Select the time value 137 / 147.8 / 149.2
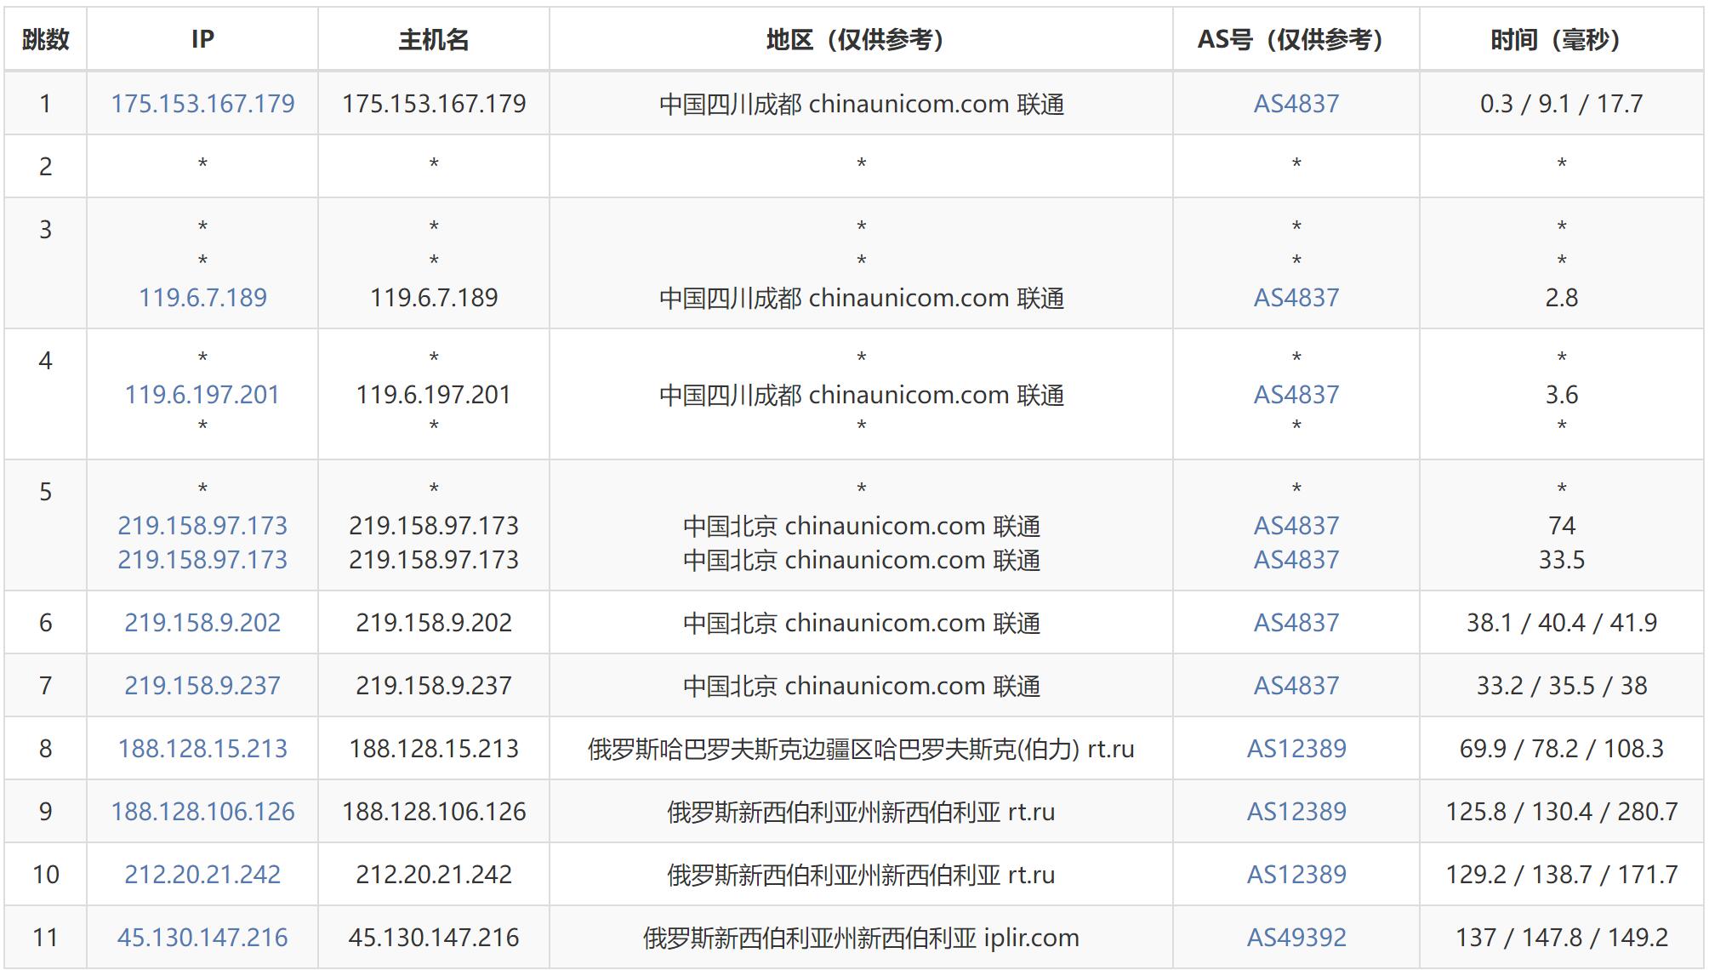This screenshot has width=1709, height=970. 1562,938
